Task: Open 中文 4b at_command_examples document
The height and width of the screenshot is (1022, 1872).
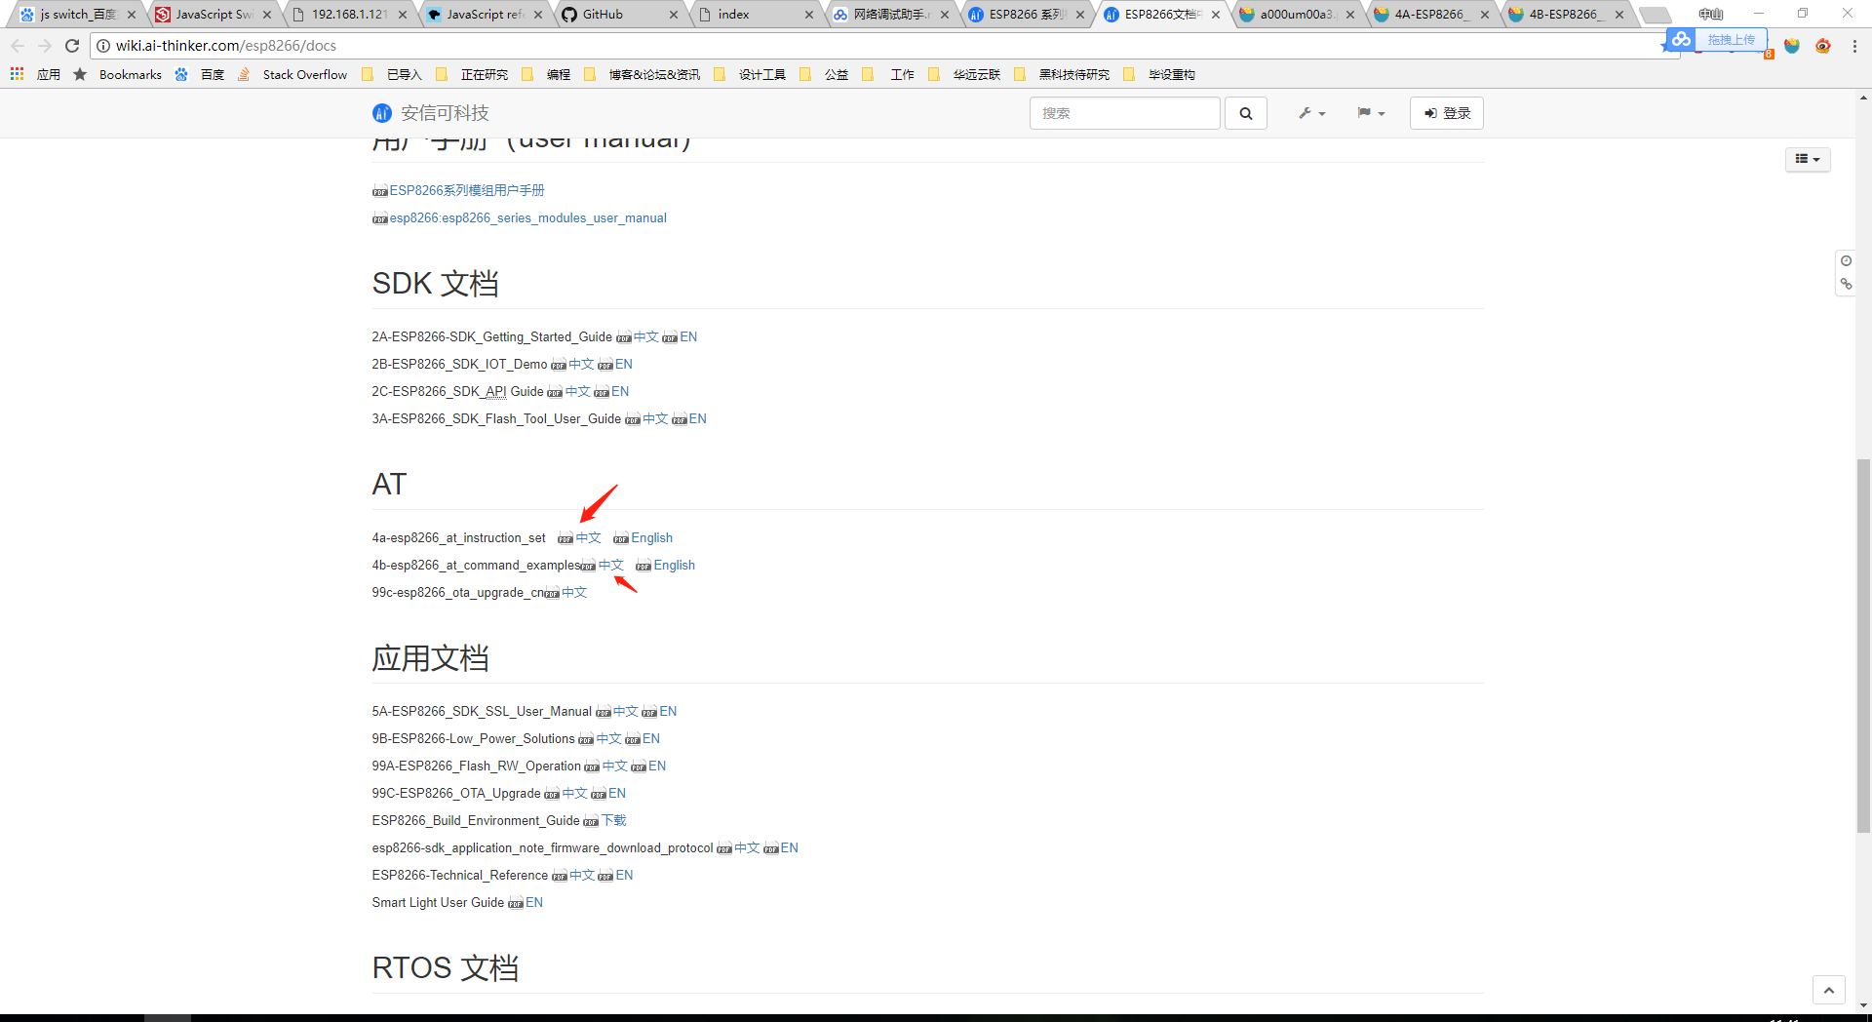Action: (610, 565)
